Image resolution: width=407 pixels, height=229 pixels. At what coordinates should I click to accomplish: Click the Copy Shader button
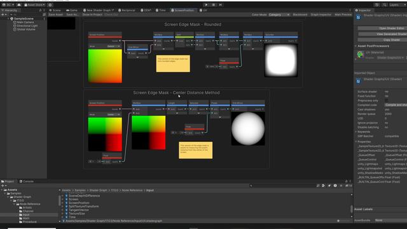382,40
